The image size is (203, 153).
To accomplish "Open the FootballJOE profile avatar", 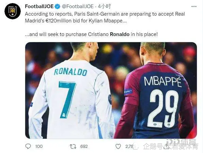I will pos(13,11).
